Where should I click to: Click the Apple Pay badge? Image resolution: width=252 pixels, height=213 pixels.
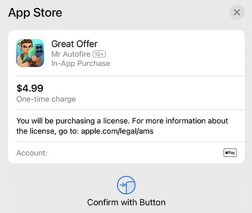pyautogui.click(x=230, y=153)
